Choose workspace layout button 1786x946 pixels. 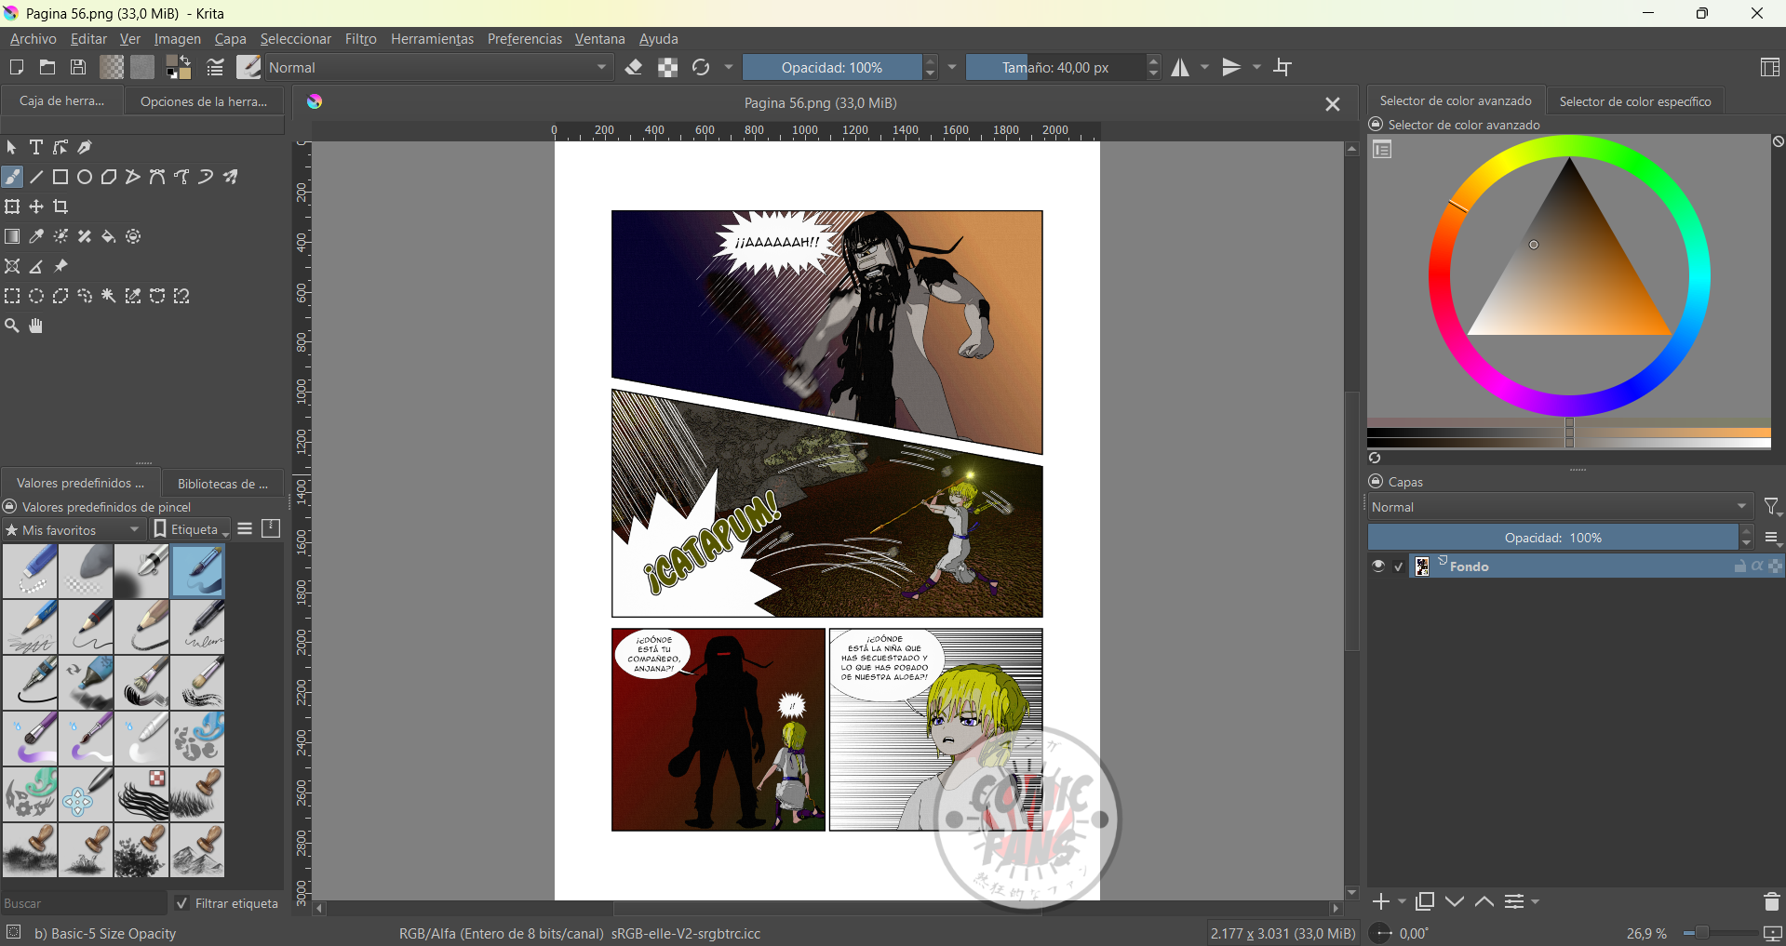click(x=1770, y=67)
